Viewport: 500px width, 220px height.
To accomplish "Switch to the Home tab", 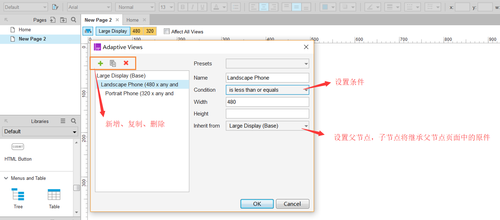I will tap(133, 20).
